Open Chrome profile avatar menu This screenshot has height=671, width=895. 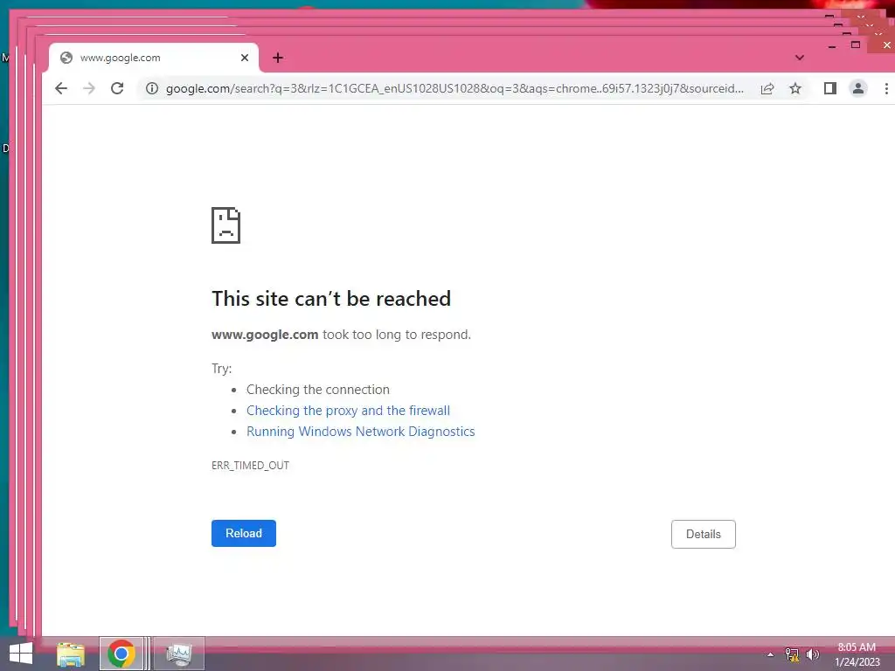click(x=858, y=88)
